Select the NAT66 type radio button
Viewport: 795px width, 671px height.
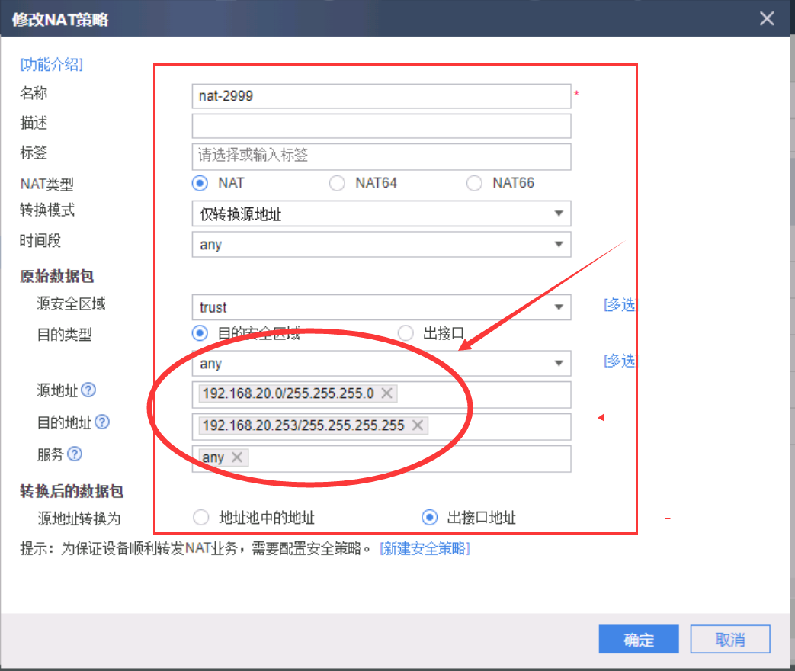point(474,183)
